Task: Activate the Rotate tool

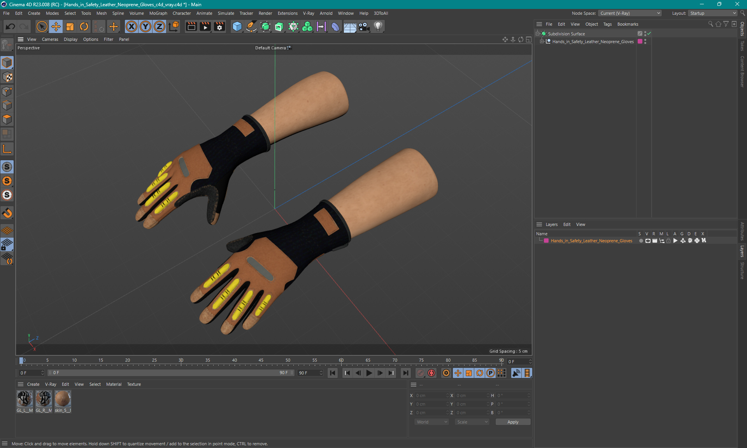Action: [84, 26]
